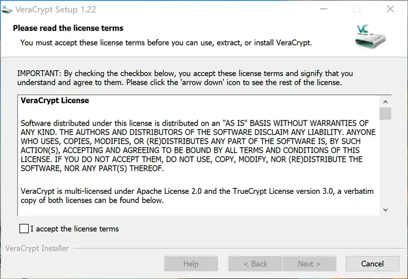Click the license scrollbar down arrow

(x=386, y=209)
